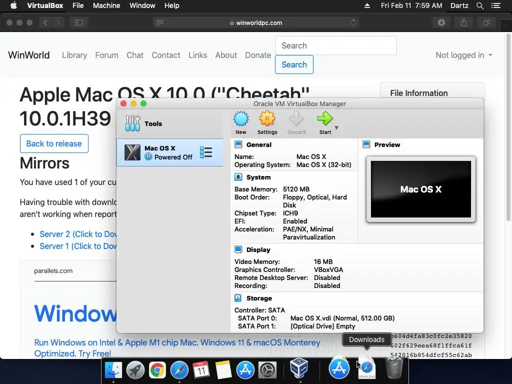
Task: Click the Run Windows on Intel ad link
Action: 177,348
